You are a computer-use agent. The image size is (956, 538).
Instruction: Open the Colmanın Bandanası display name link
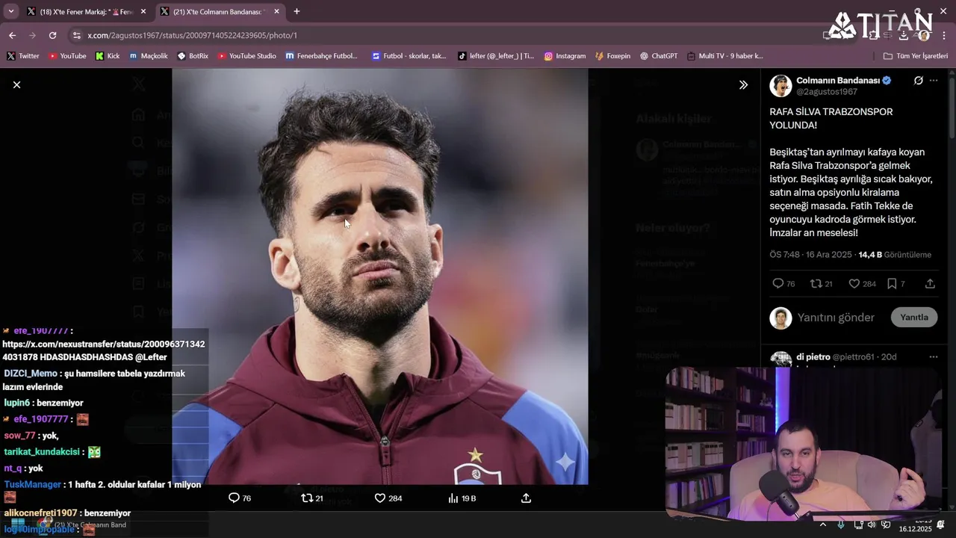tap(838, 80)
